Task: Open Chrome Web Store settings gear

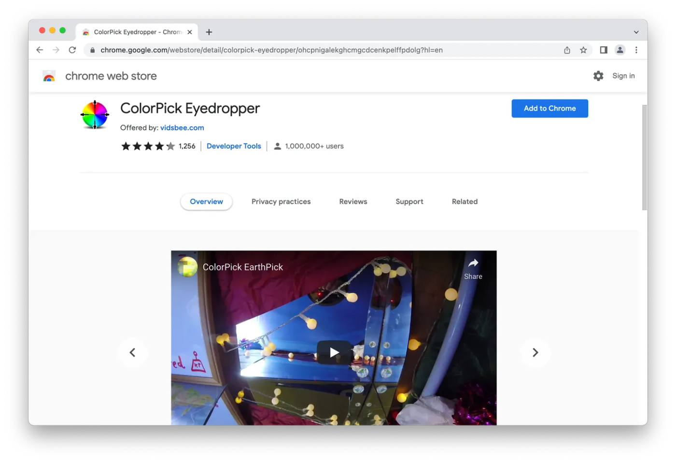Action: [598, 76]
